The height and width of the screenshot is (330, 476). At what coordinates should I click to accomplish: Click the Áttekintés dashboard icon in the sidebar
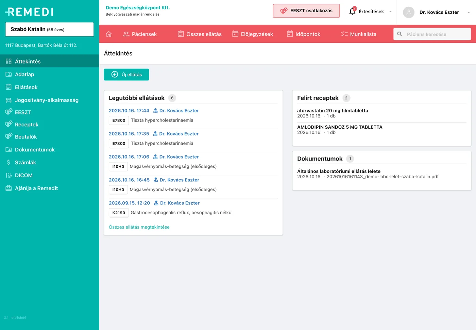point(8,61)
